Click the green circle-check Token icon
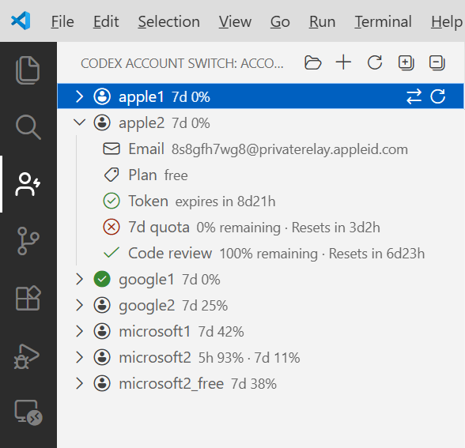This screenshot has height=448, width=465. point(112,201)
